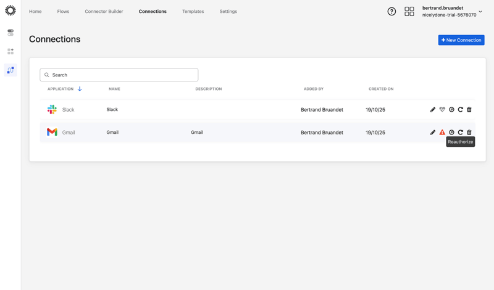Image resolution: width=494 pixels, height=290 pixels.
Task: Open the Templates tab
Action: click(x=193, y=11)
